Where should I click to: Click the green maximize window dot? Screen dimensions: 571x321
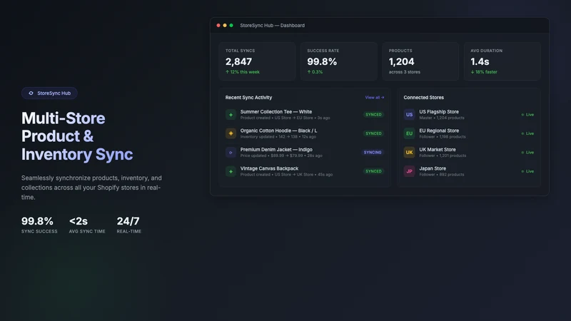click(x=231, y=26)
